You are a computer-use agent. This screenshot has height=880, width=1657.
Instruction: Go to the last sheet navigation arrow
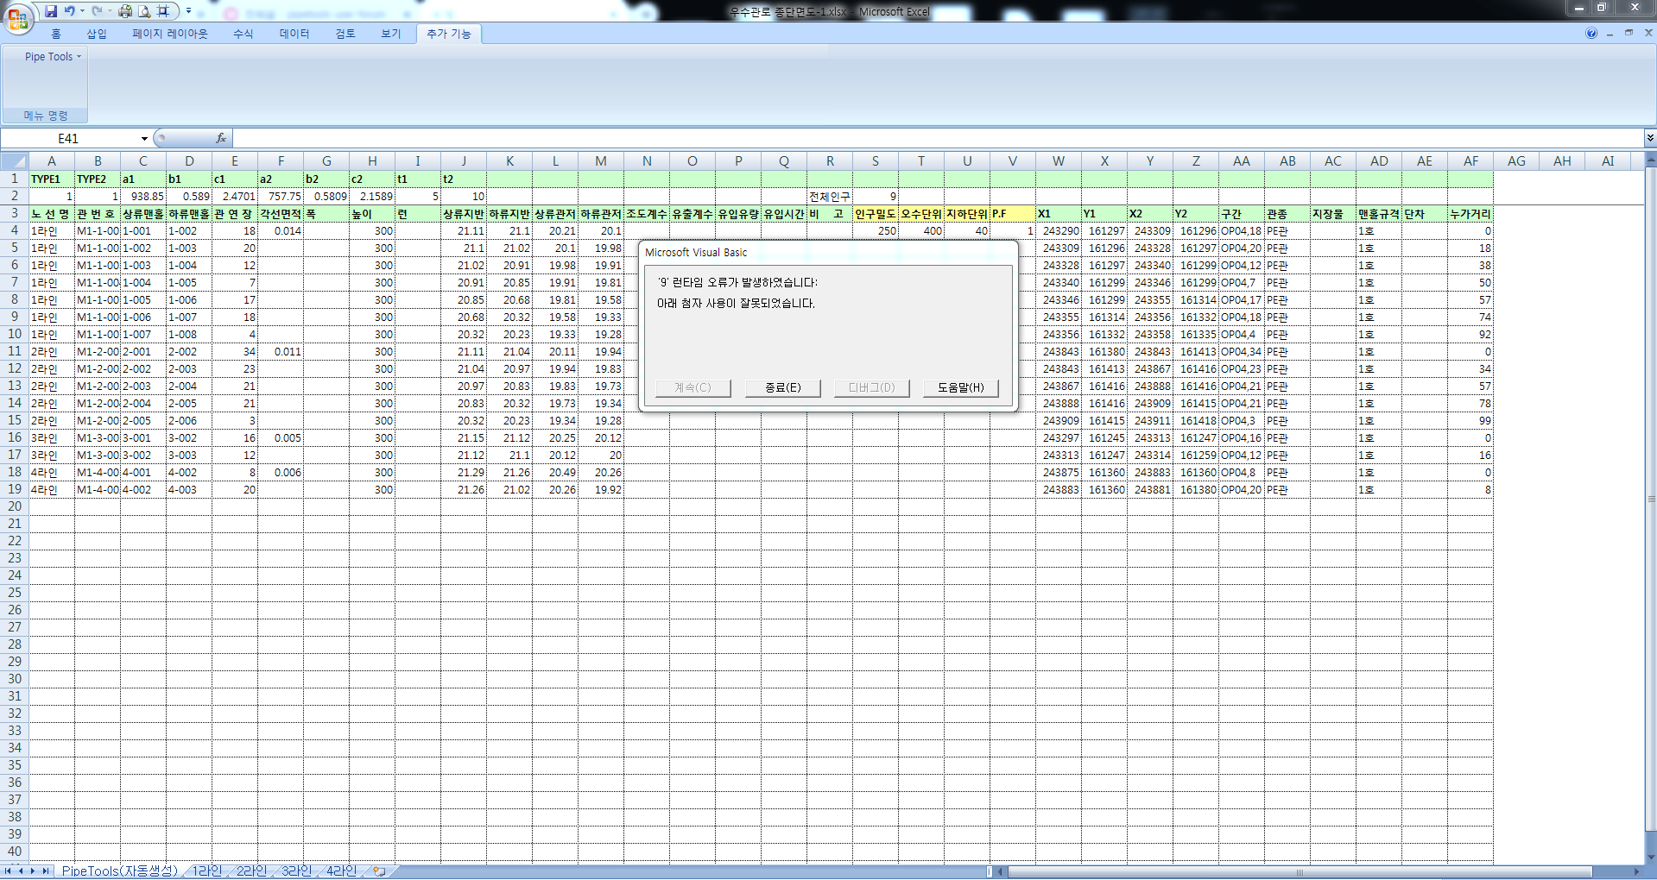coord(46,871)
